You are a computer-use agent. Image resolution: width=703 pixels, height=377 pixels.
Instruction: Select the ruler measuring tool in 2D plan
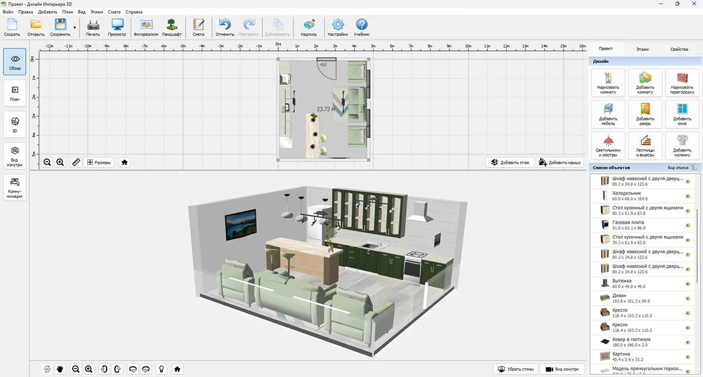tap(76, 162)
